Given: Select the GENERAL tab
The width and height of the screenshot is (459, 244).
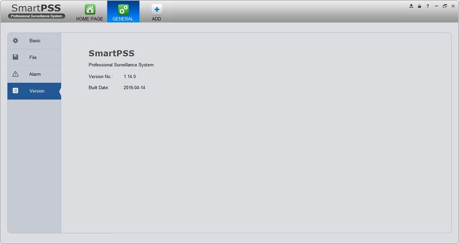Looking at the screenshot, I should pos(123,11).
